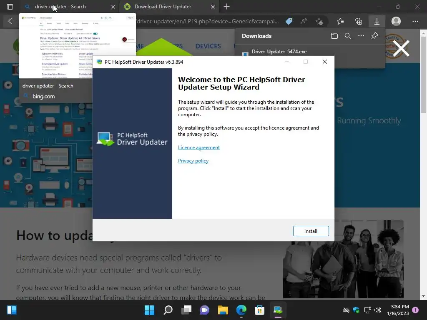Open a new browser tab
427x320 pixels.
(226, 7)
